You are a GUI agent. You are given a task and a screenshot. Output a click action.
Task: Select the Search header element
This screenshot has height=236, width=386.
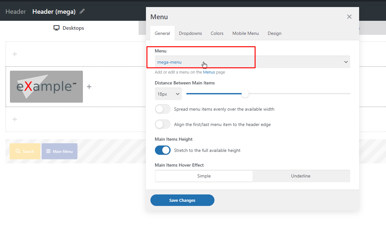click(25, 151)
